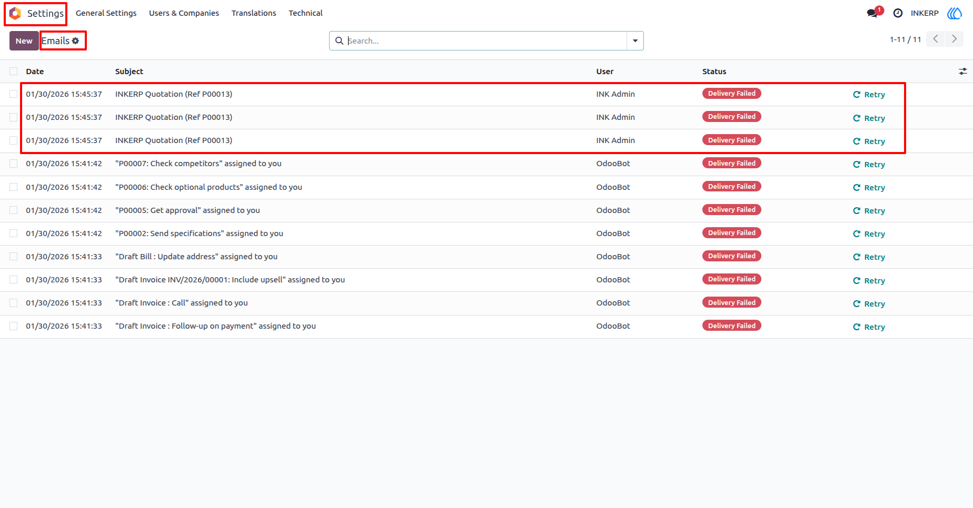Expand the search options dropdown arrow

[635, 40]
